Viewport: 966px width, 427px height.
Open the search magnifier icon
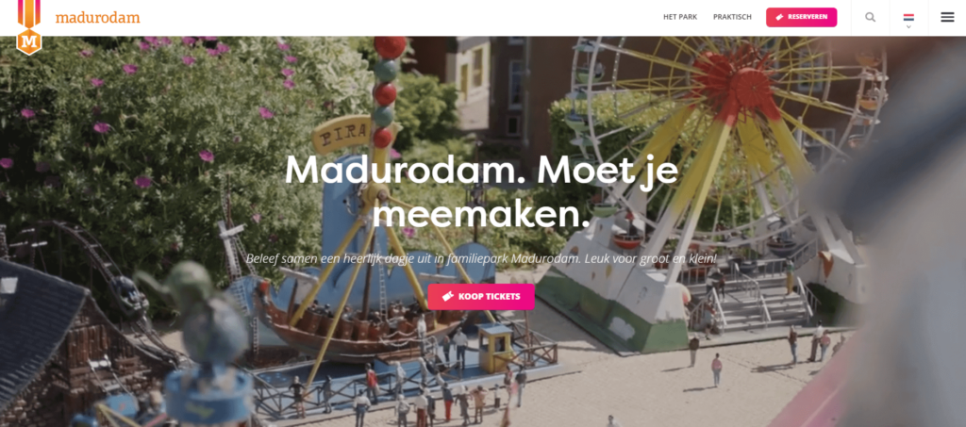tap(870, 17)
